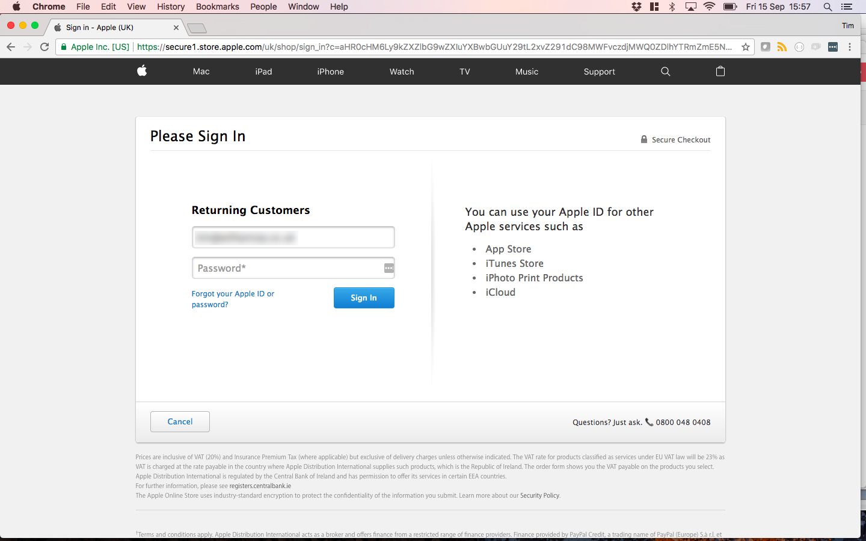Viewport: 866px width, 541px height.
Task: Open the People menu
Action: coord(263,7)
